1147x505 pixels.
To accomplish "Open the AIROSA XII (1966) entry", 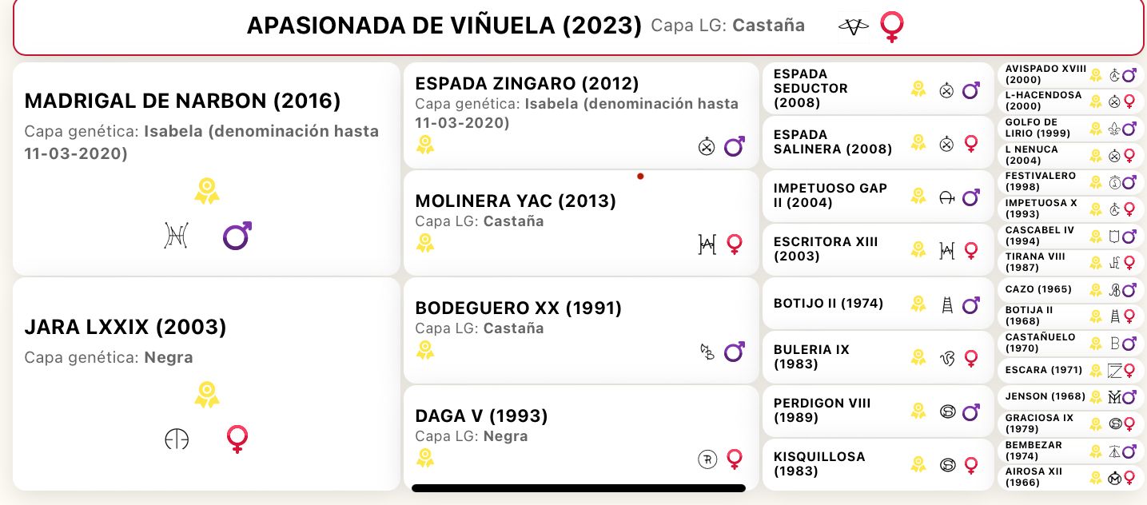I will [1070, 478].
